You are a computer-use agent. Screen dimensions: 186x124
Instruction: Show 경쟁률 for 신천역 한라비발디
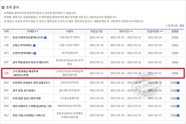tap(175, 53)
